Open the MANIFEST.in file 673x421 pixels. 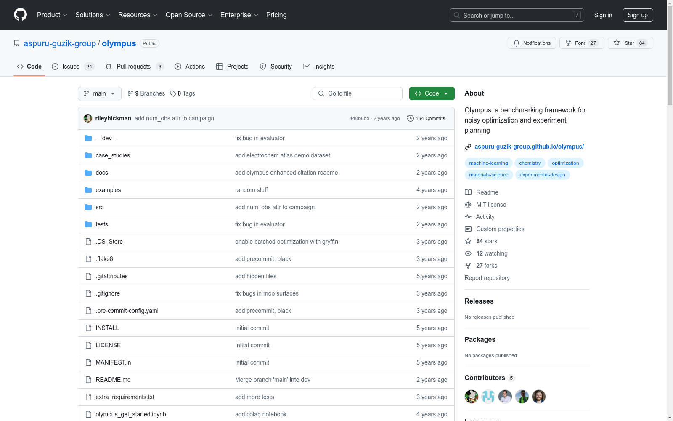(x=113, y=362)
